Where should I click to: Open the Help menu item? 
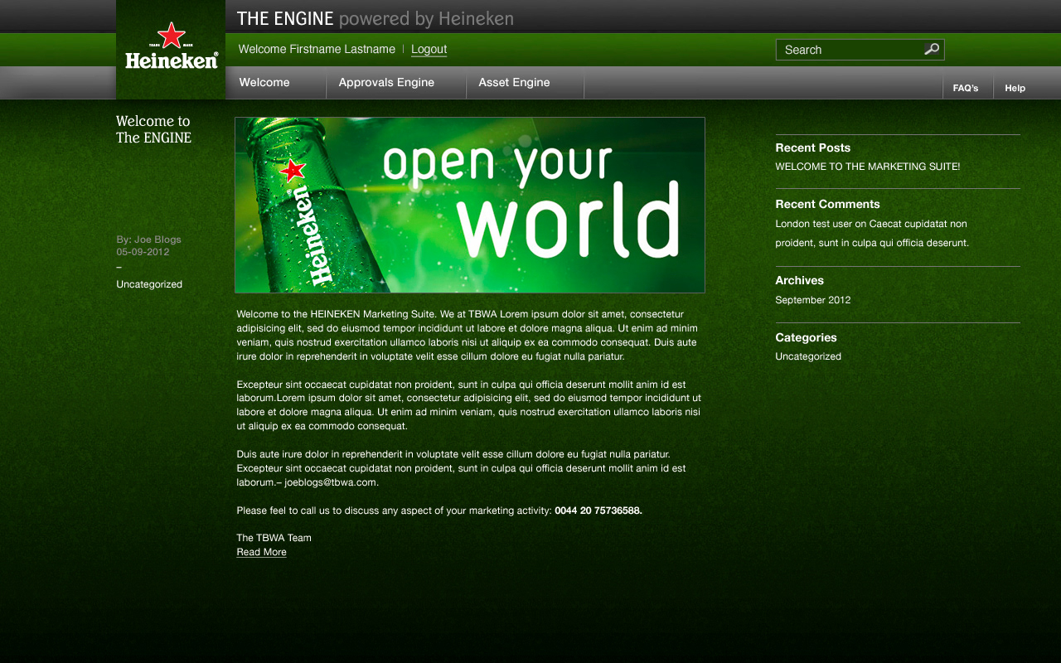[1015, 88]
